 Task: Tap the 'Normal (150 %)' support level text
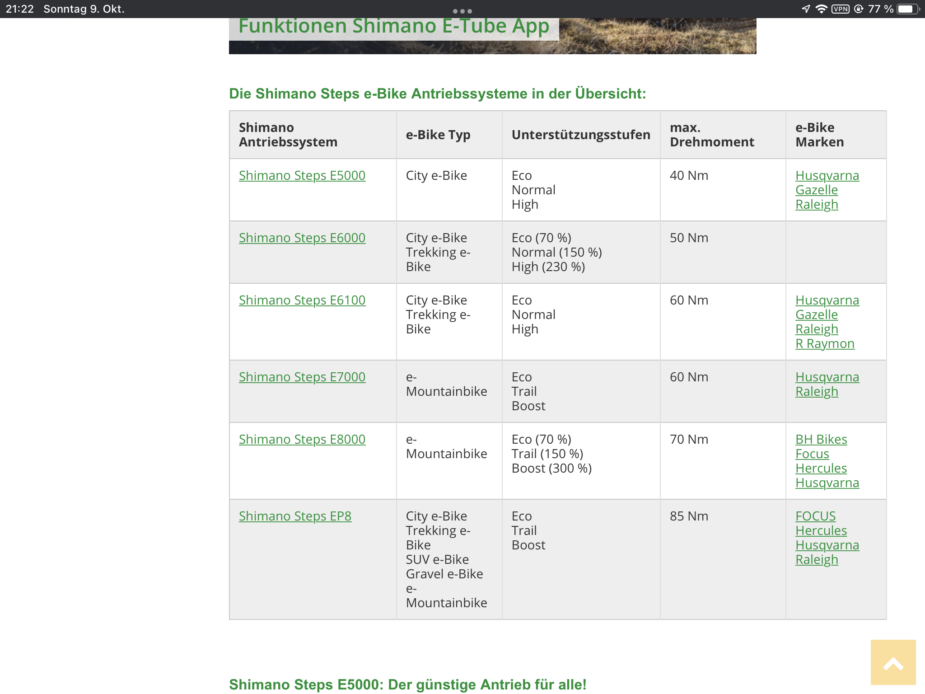557,252
